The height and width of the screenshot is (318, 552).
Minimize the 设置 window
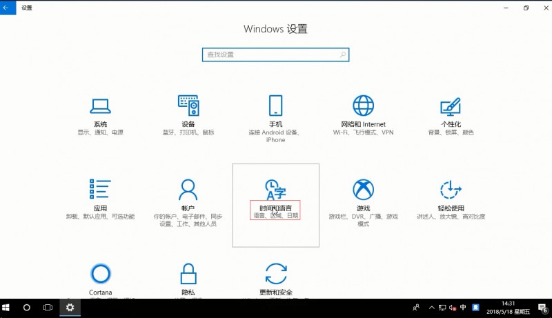tap(506, 8)
